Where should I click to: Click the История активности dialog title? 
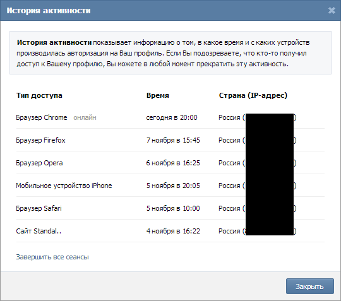(49, 11)
